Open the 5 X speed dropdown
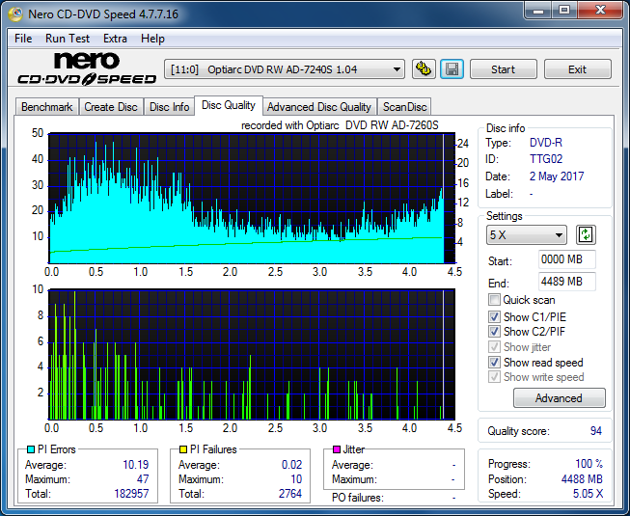630x516 pixels. pos(527,235)
